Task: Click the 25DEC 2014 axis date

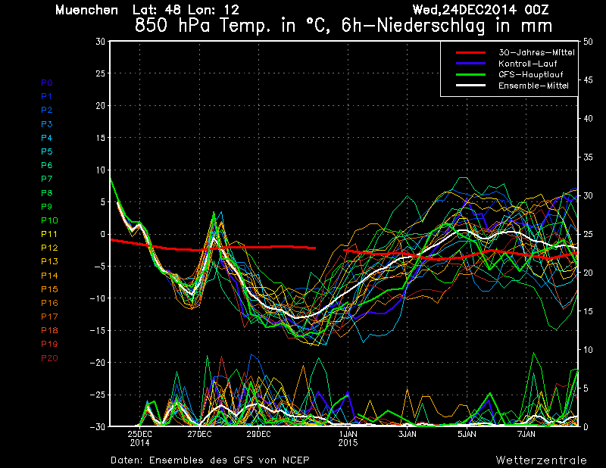Action: tap(139, 438)
